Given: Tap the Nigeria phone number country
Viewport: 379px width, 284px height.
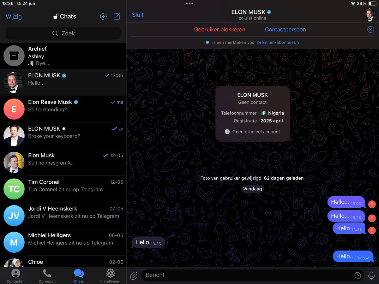Looking at the screenshot, I should [272, 113].
